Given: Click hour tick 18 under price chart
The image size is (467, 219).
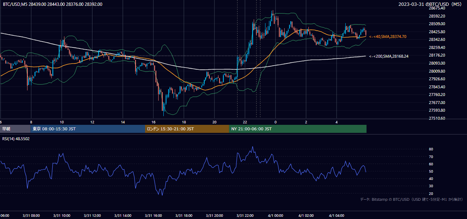Looking at the screenshot, I should tap(184, 122).
